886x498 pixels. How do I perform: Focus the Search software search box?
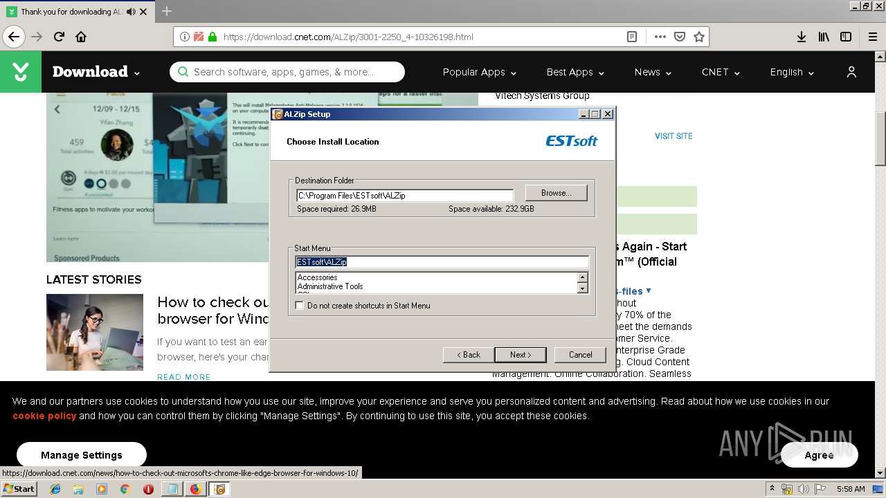pos(287,72)
